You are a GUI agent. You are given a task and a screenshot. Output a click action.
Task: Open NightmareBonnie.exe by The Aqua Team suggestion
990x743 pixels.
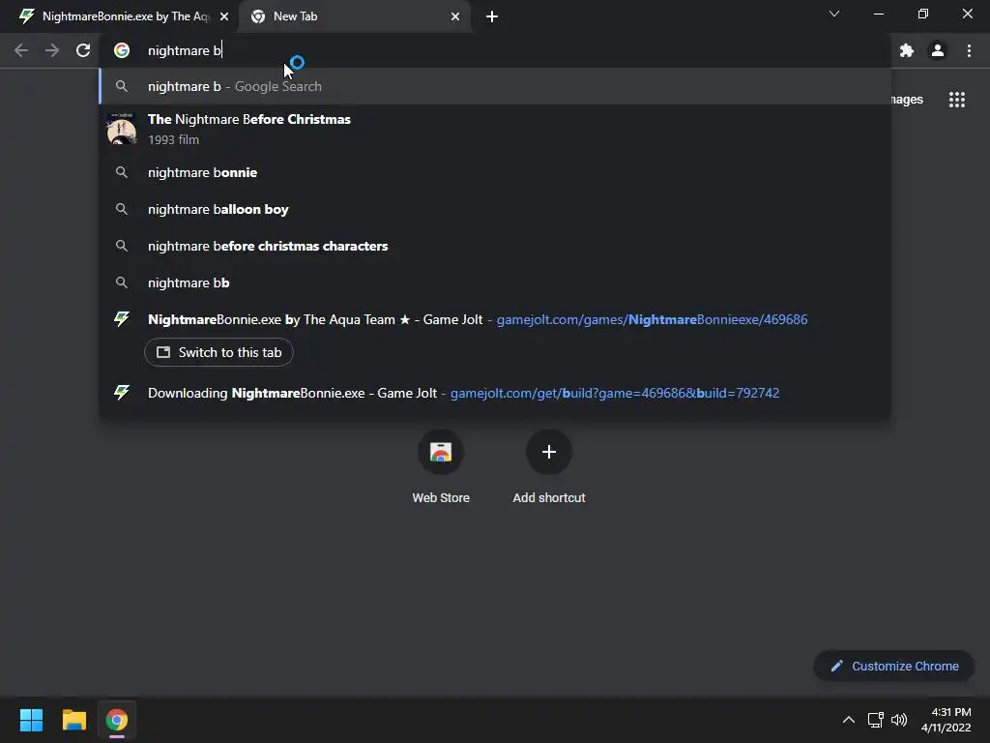click(495, 319)
